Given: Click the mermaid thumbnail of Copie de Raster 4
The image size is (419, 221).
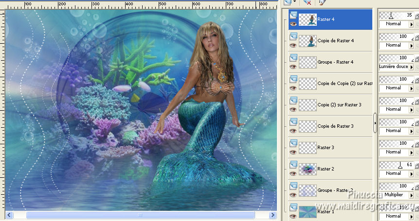Looking at the screenshot, I should pos(308,41).
